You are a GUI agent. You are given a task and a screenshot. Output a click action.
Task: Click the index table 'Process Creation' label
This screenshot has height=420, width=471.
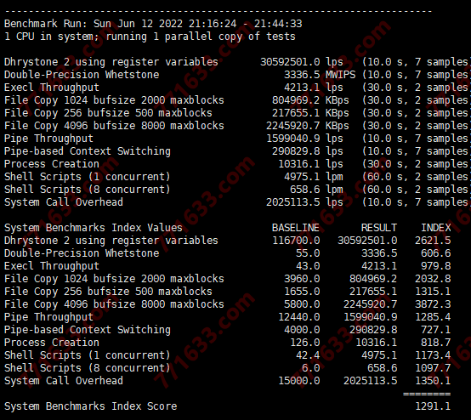tap(52, 343)
